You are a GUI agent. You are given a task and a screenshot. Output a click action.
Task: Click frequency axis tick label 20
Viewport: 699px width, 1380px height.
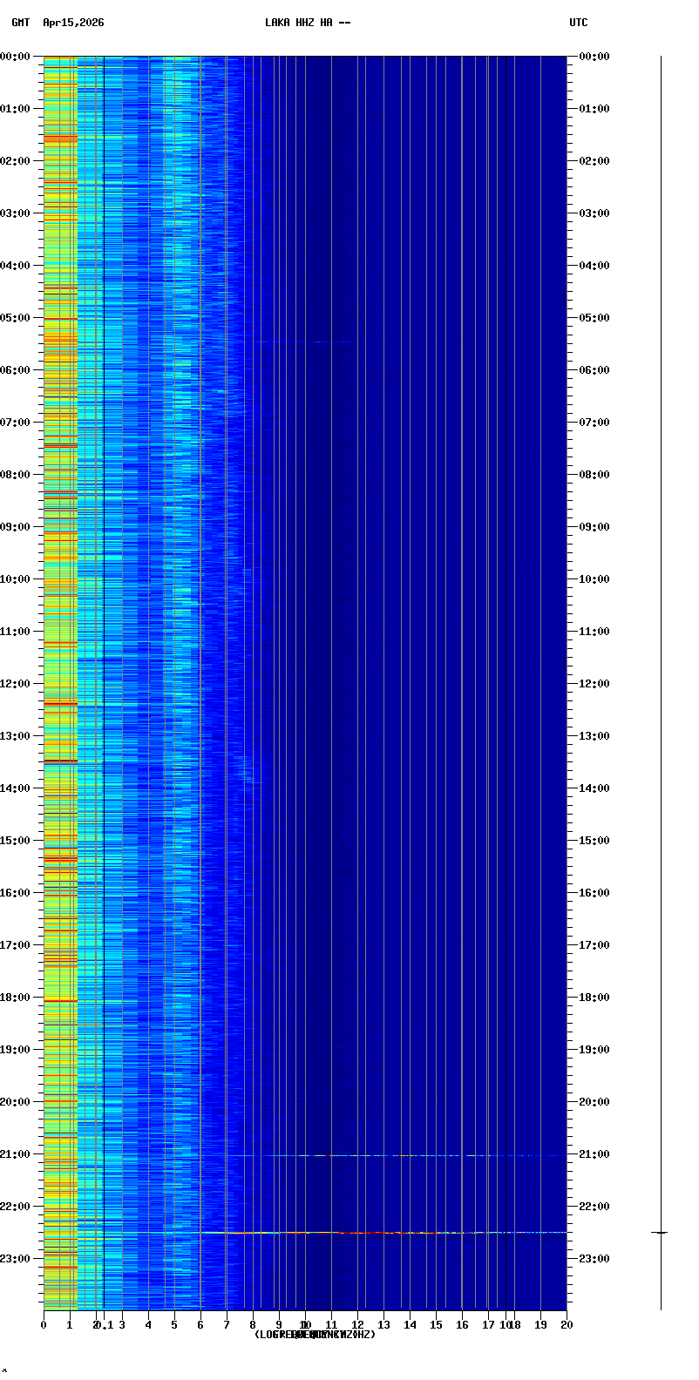pos(567,1325)
